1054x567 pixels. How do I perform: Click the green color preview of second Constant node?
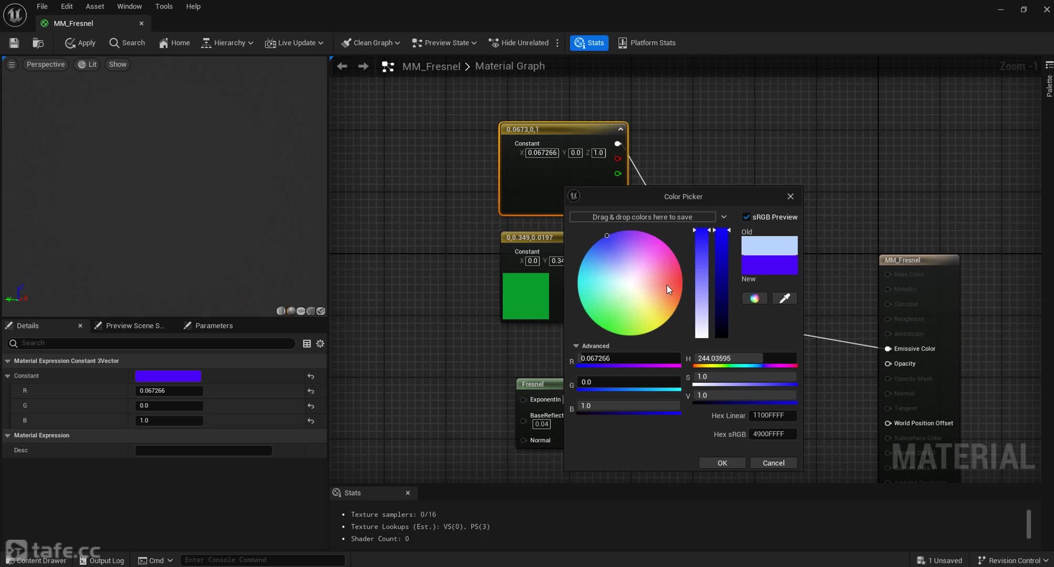[526, 296]
